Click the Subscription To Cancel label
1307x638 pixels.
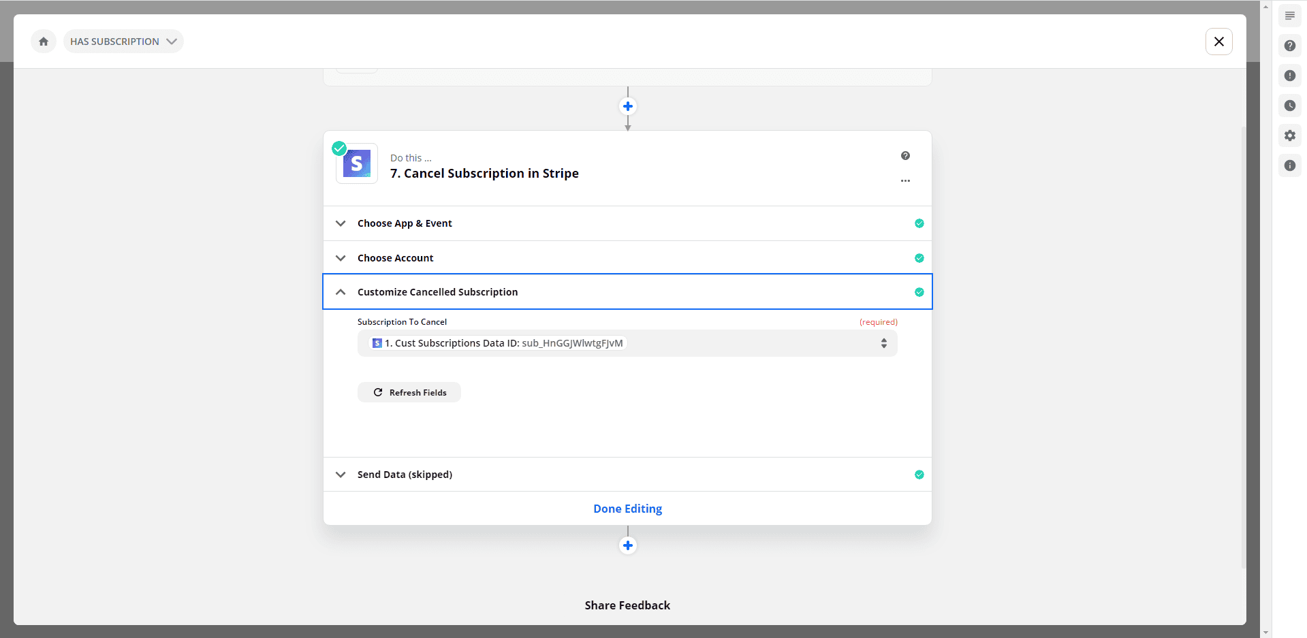point(402,322)
